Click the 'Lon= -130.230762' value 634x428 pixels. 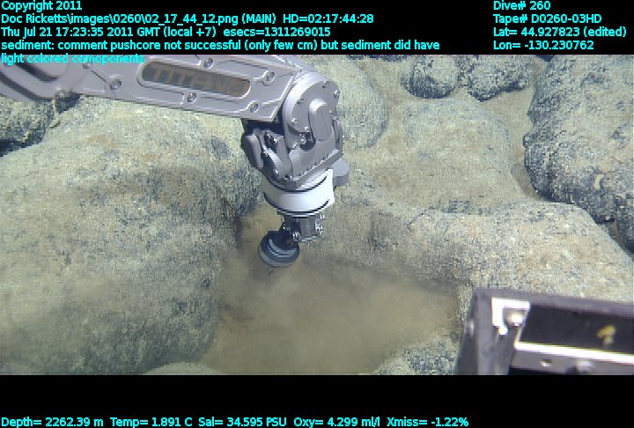pyautogui.click(x=543, y=45)
